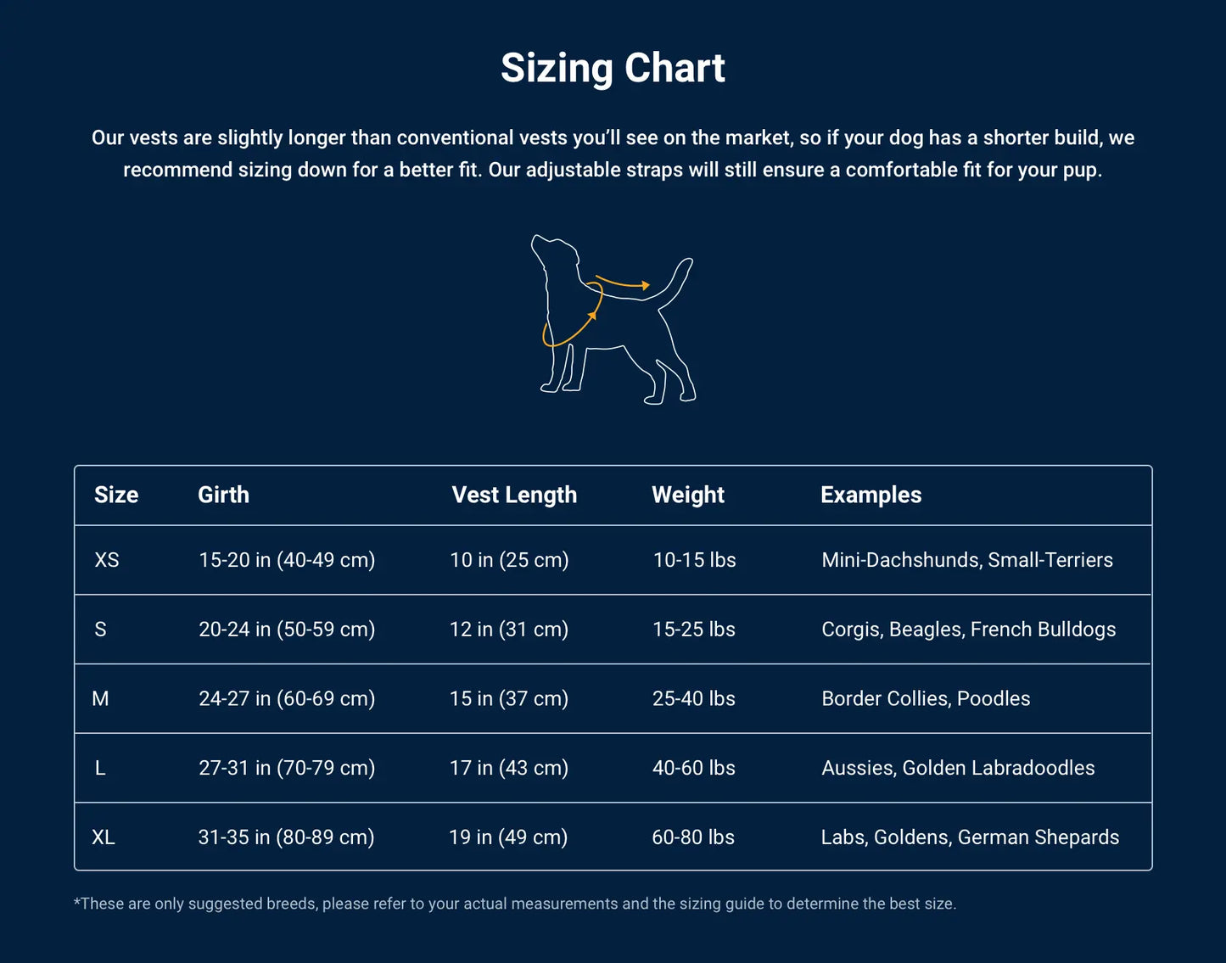Click the 15-20 in girth cell
The image size is (1226, 963).
pyautogui.click(x=287, y=560)
